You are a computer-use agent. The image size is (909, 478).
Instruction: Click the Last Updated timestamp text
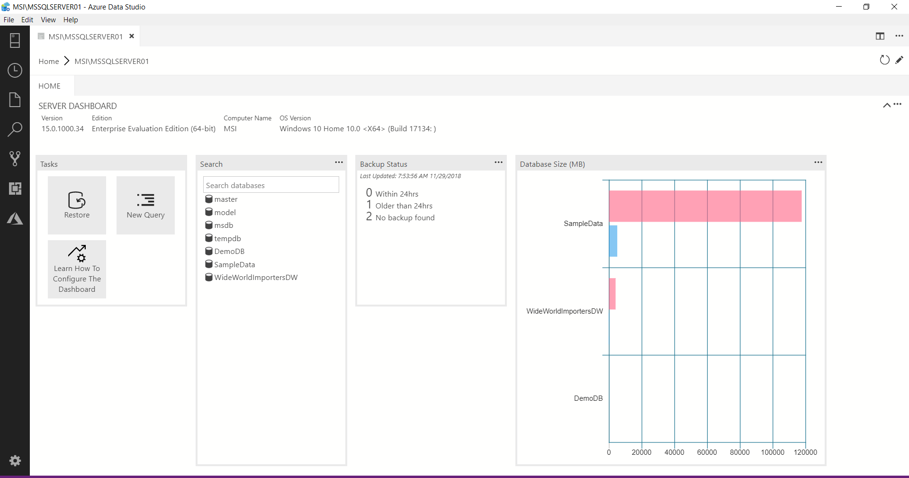coord(410,176)
